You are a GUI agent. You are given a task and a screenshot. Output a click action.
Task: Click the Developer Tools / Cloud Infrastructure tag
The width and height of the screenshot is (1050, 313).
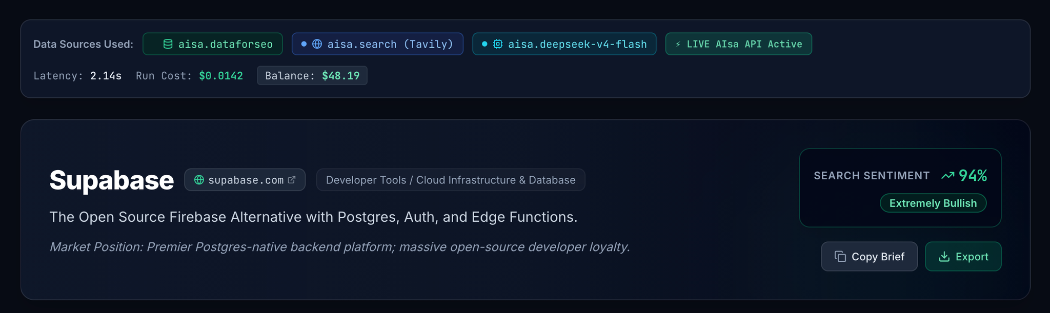click(451, 180)
